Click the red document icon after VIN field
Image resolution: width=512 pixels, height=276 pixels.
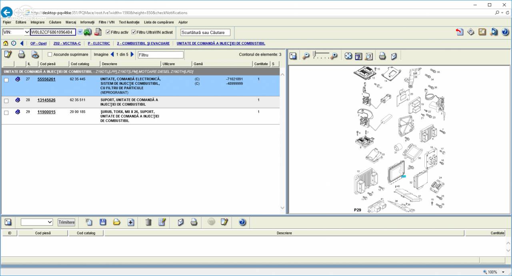click(98, 32)
